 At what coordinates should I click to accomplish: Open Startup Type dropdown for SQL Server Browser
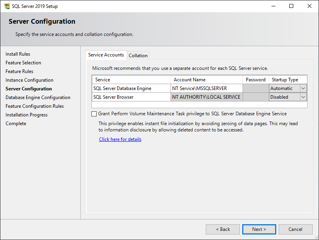[303, 97]
